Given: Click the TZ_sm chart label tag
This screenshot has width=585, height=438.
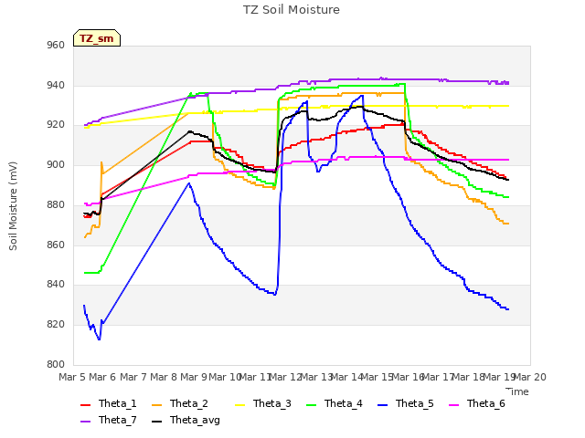Looking at the screenshot, I should point(97,38).
